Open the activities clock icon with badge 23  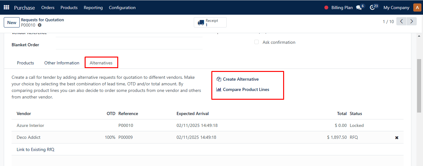(372, 8)
